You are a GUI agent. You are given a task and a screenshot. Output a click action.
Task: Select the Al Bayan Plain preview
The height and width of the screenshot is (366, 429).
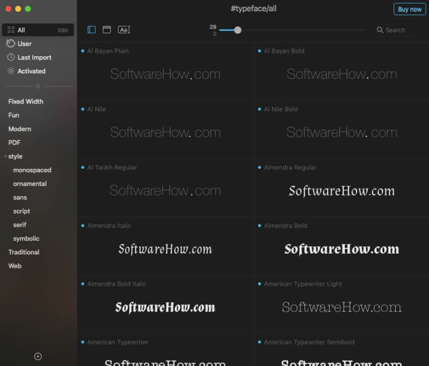coord(165,74)
